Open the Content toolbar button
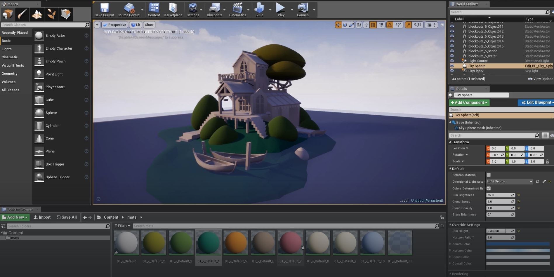The width and height of the screenshot is (554, 277). (154, 10)
